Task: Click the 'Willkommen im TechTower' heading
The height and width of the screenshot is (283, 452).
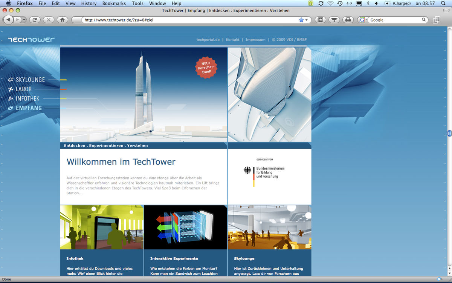Action: (x=121, y=162)
